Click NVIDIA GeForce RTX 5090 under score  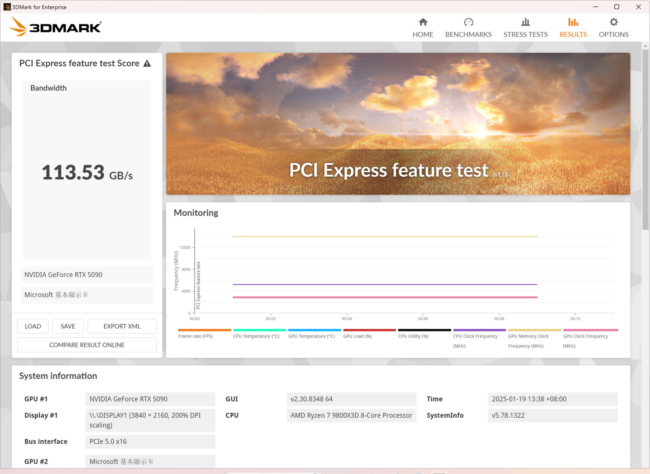point(87,275)
